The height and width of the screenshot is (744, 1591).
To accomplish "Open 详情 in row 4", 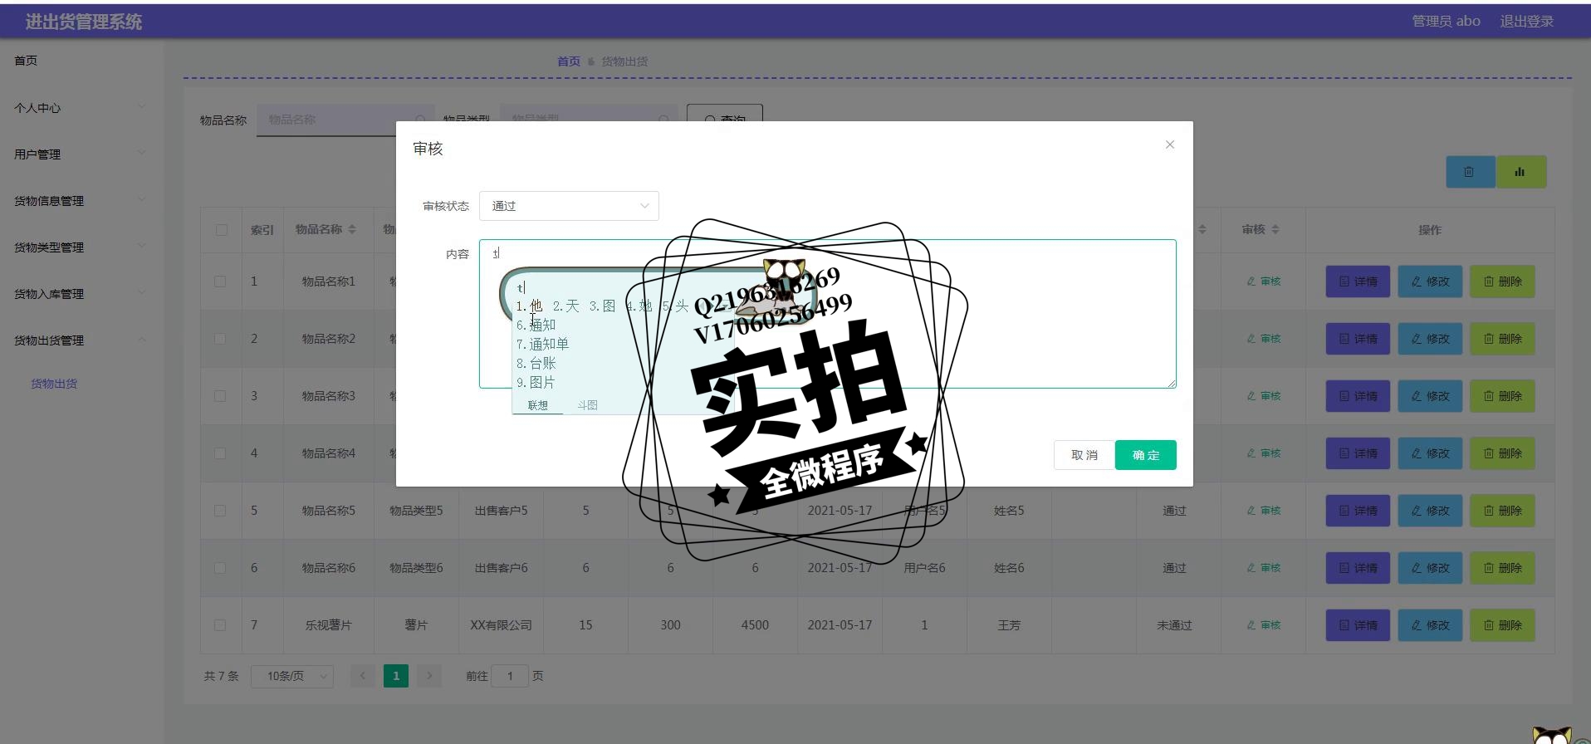I will coord(1358,453).
